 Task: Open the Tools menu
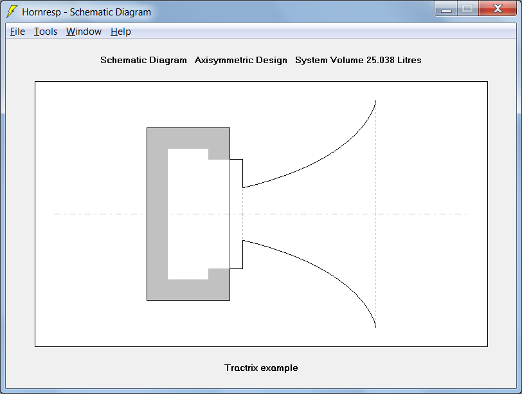click(46, 32)
